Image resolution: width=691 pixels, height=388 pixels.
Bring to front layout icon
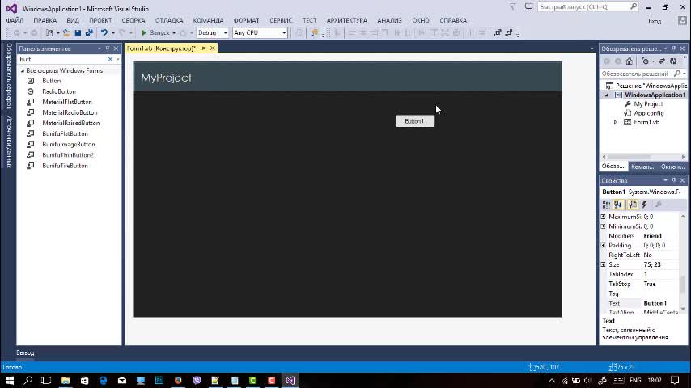tap(498, 32)
